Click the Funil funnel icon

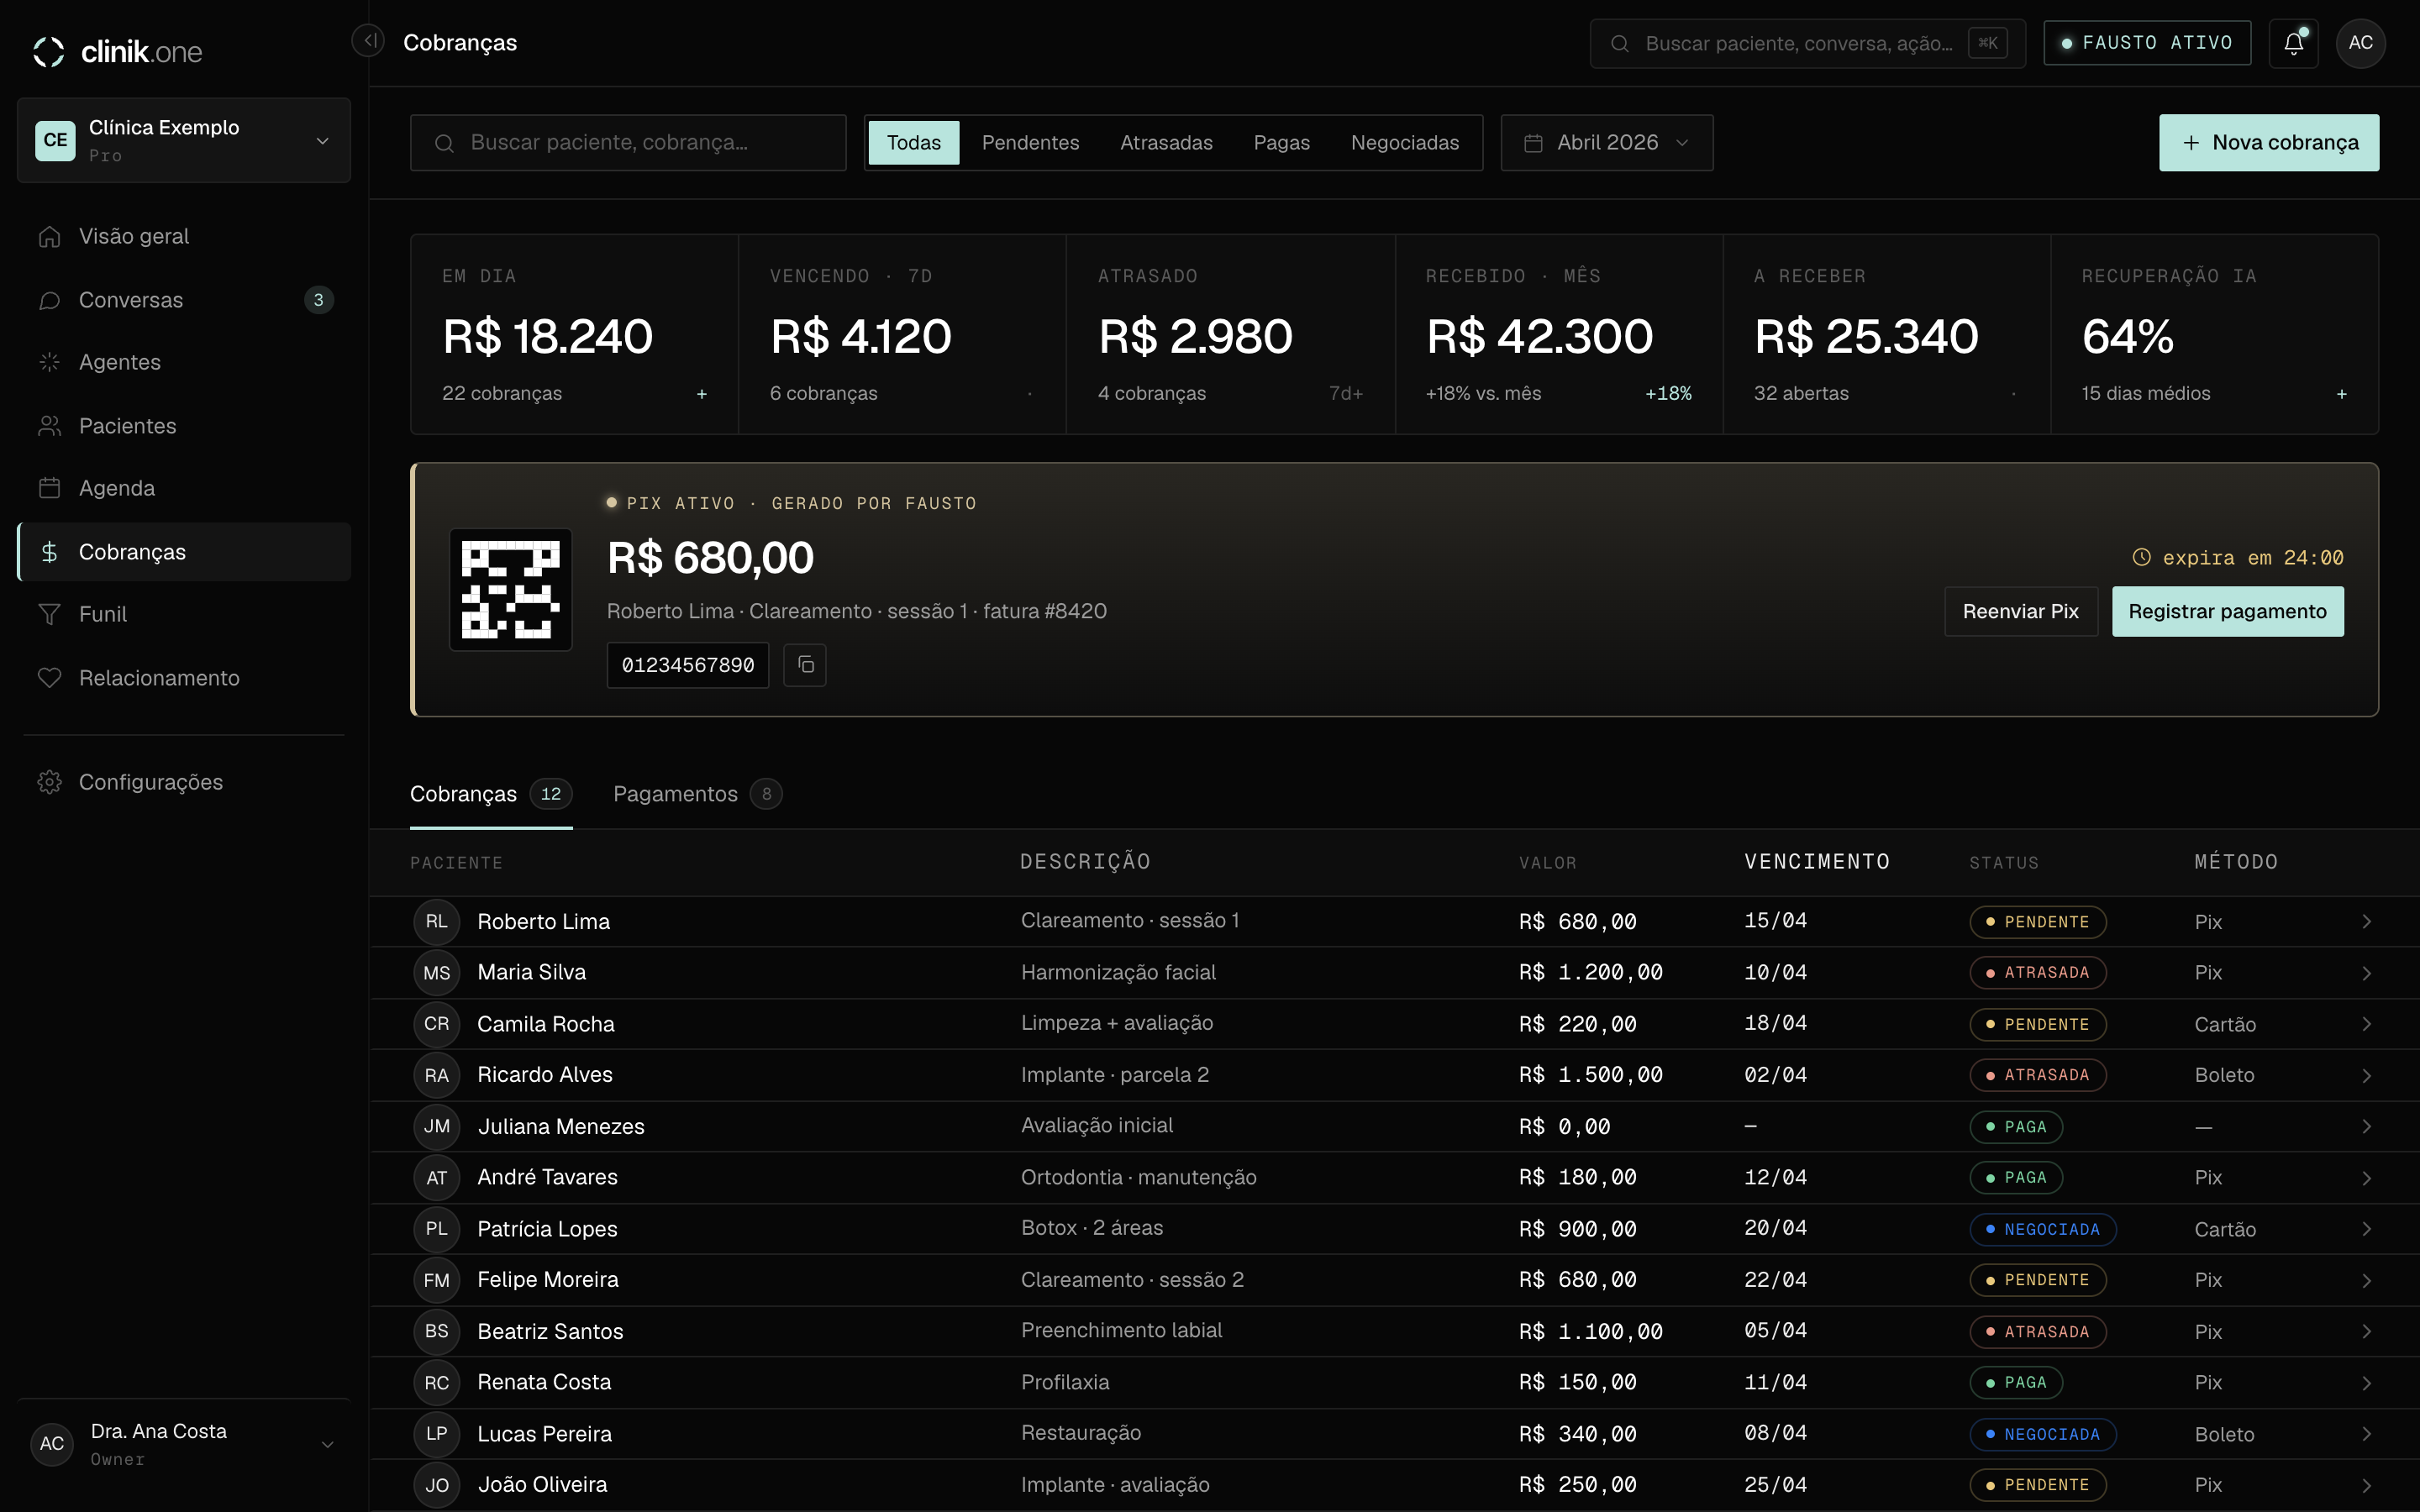point(49,614)
